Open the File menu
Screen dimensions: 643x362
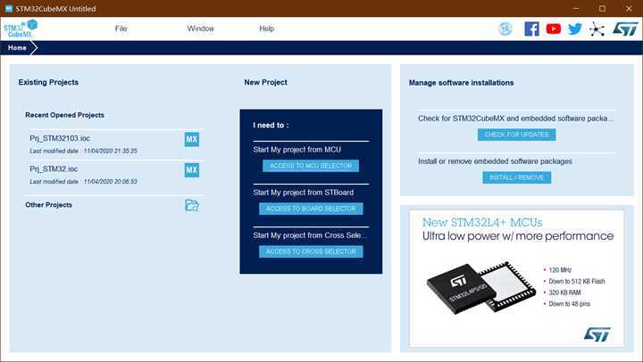121,29
